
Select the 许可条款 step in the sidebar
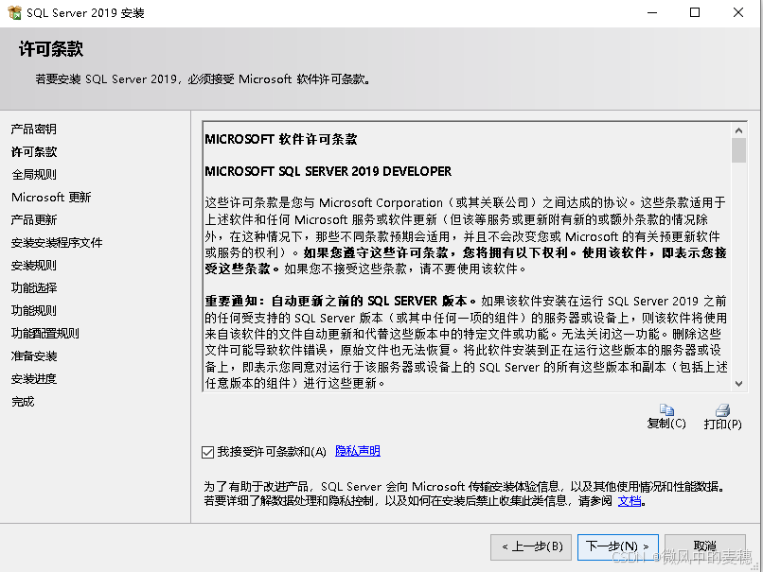click(34, 151)
